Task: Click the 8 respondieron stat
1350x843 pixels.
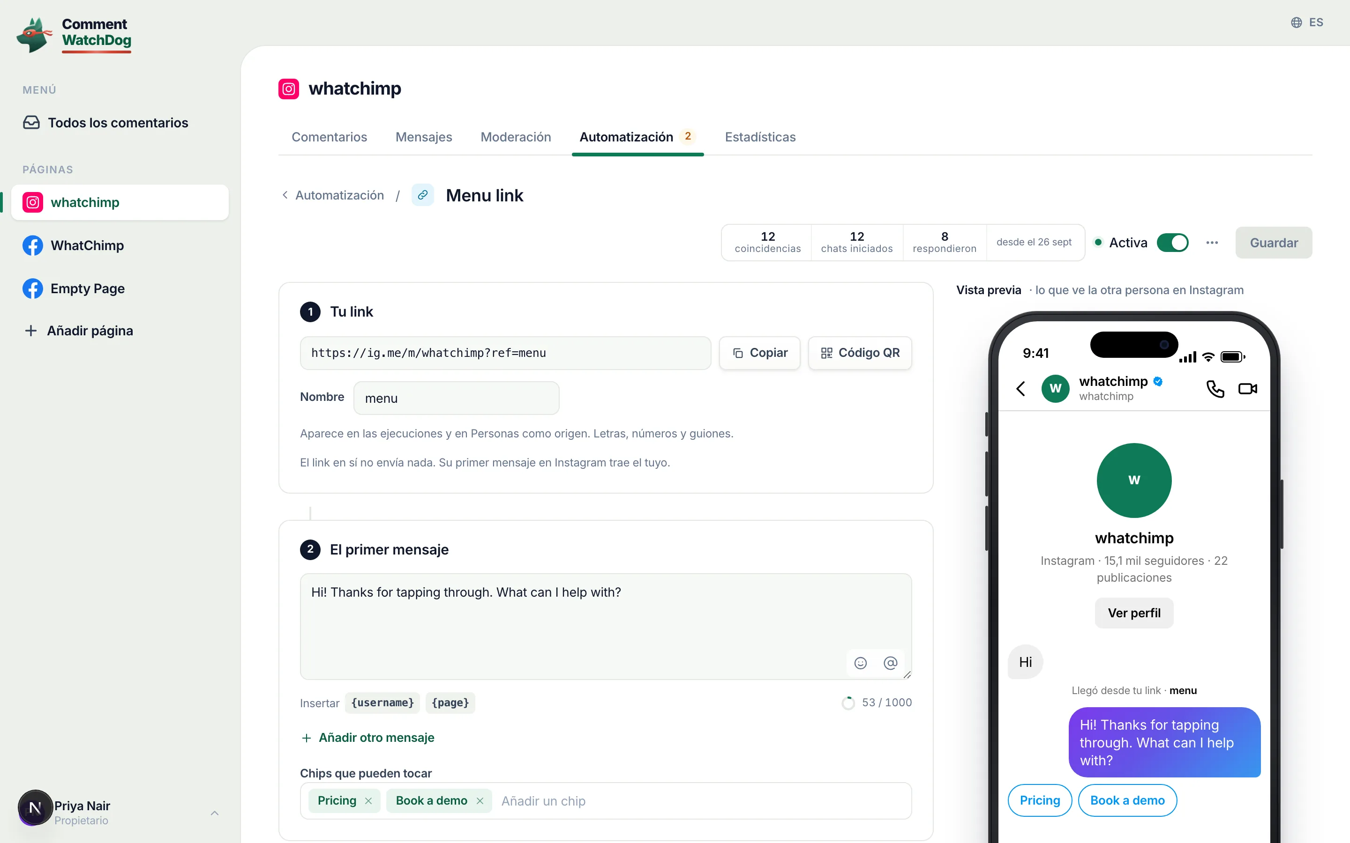Action: (x=945, y=242)
